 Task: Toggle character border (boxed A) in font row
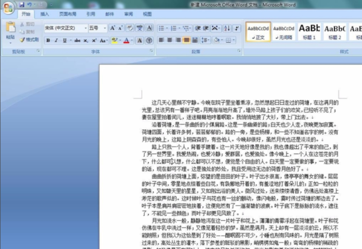click(149, 28)
